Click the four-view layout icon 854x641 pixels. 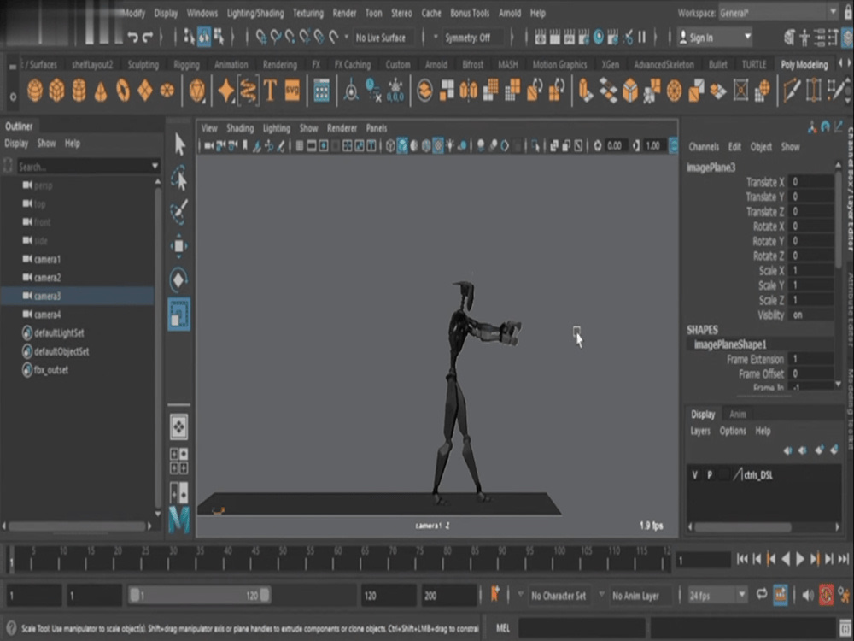tap(178, 461)
